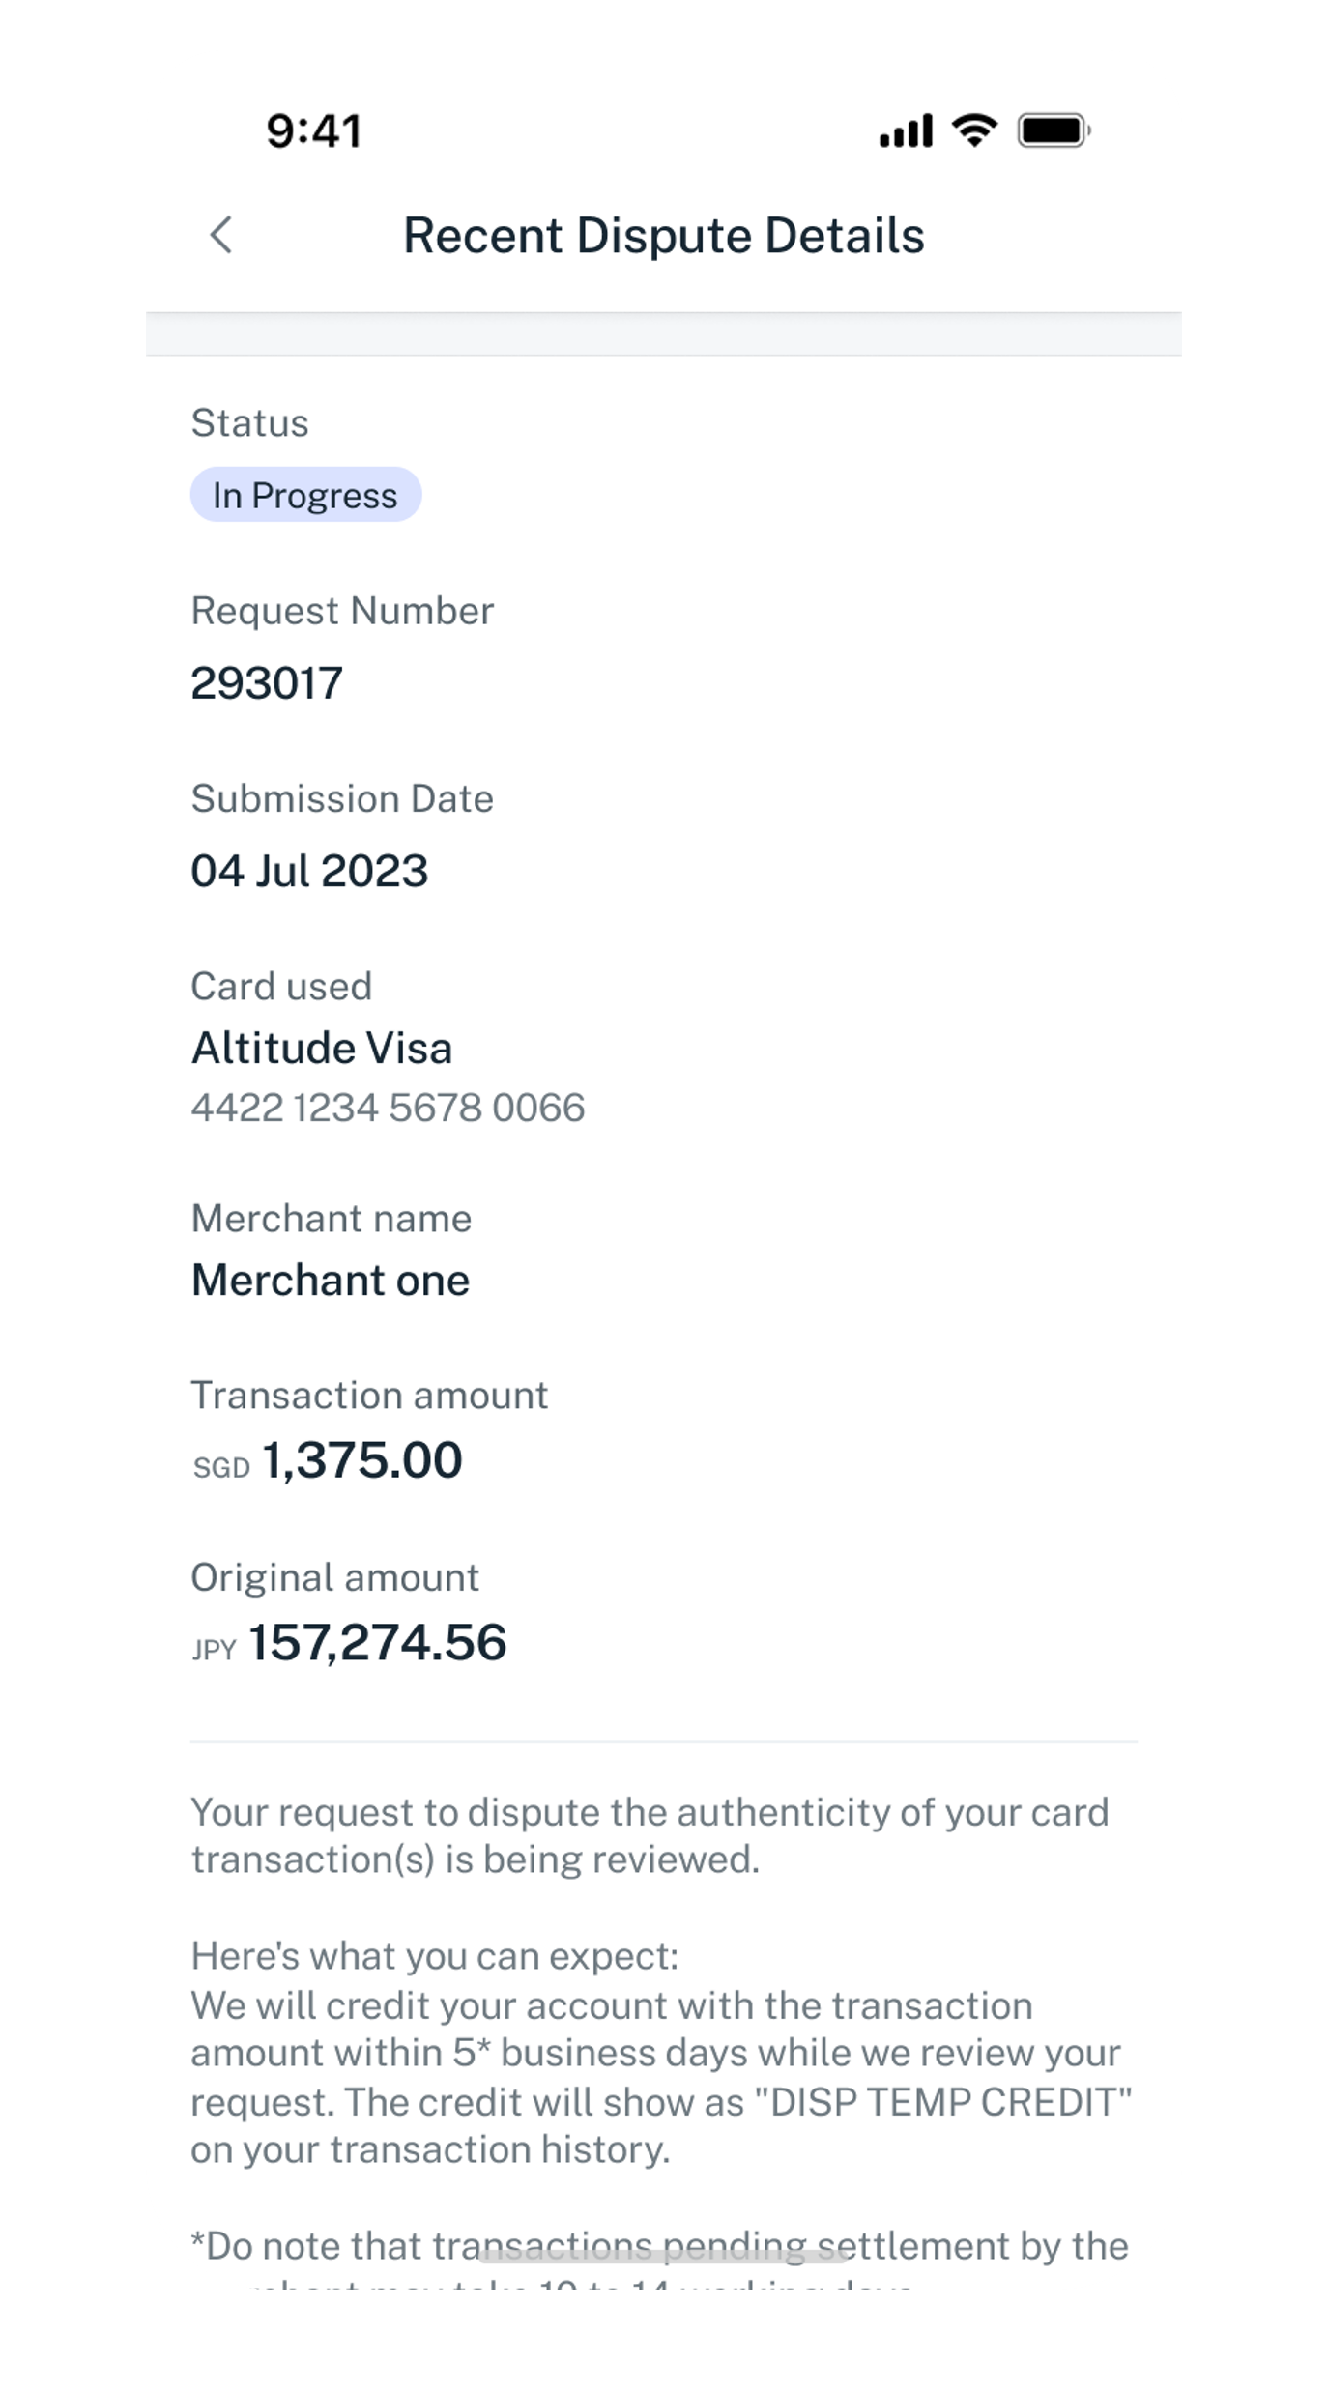Tap transaction amount SGD 1,375.00

pos(328,1460)
